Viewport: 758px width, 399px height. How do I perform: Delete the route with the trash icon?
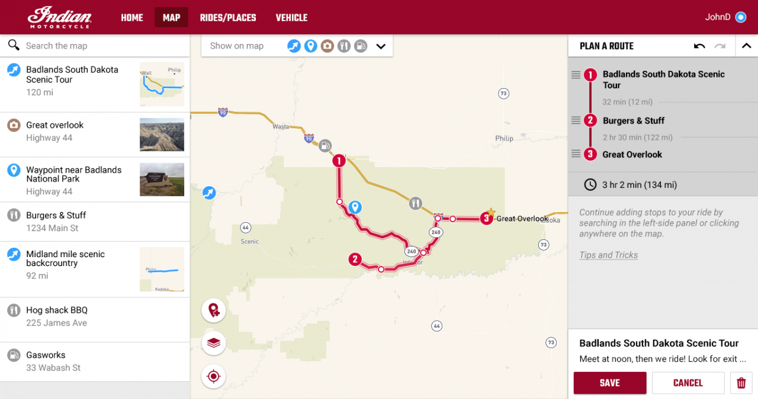[741, 383]
